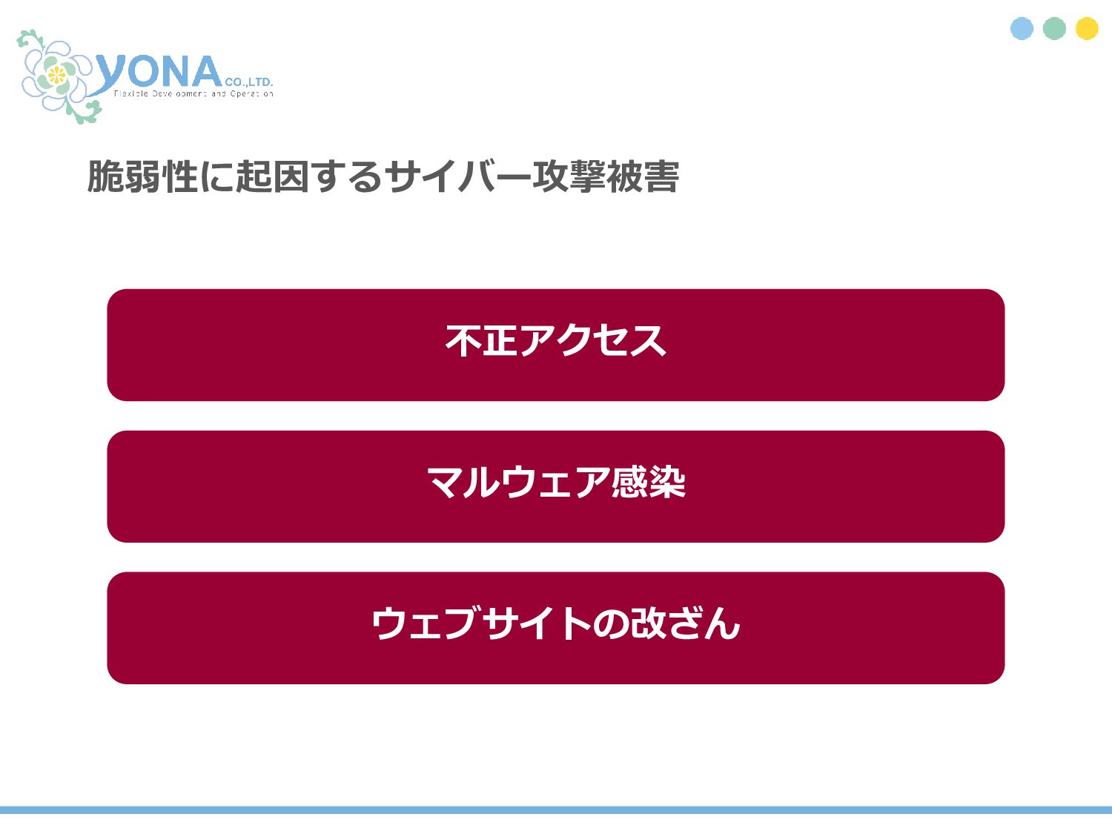Click the yellow center of the flower logo

(56, 74)
